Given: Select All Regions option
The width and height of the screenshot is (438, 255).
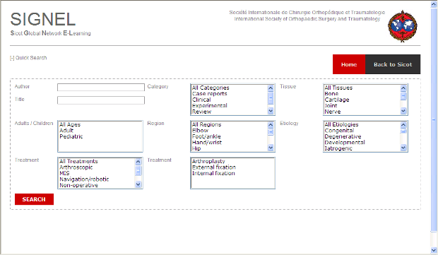Looking at the screenshot, I should coord(206,124).
